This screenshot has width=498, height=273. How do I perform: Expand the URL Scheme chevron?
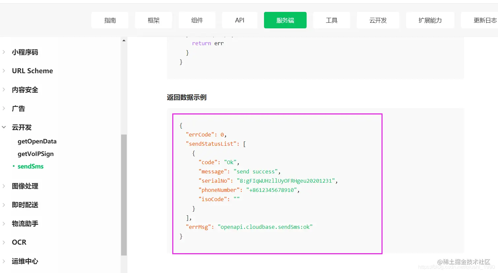[4, 71]
